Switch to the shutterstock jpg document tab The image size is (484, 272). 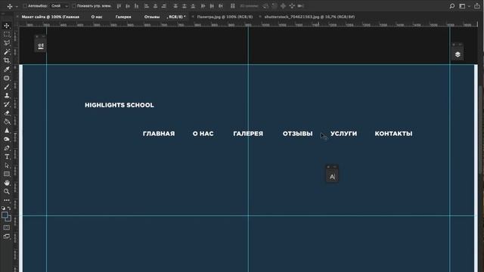tap(309, 17)
